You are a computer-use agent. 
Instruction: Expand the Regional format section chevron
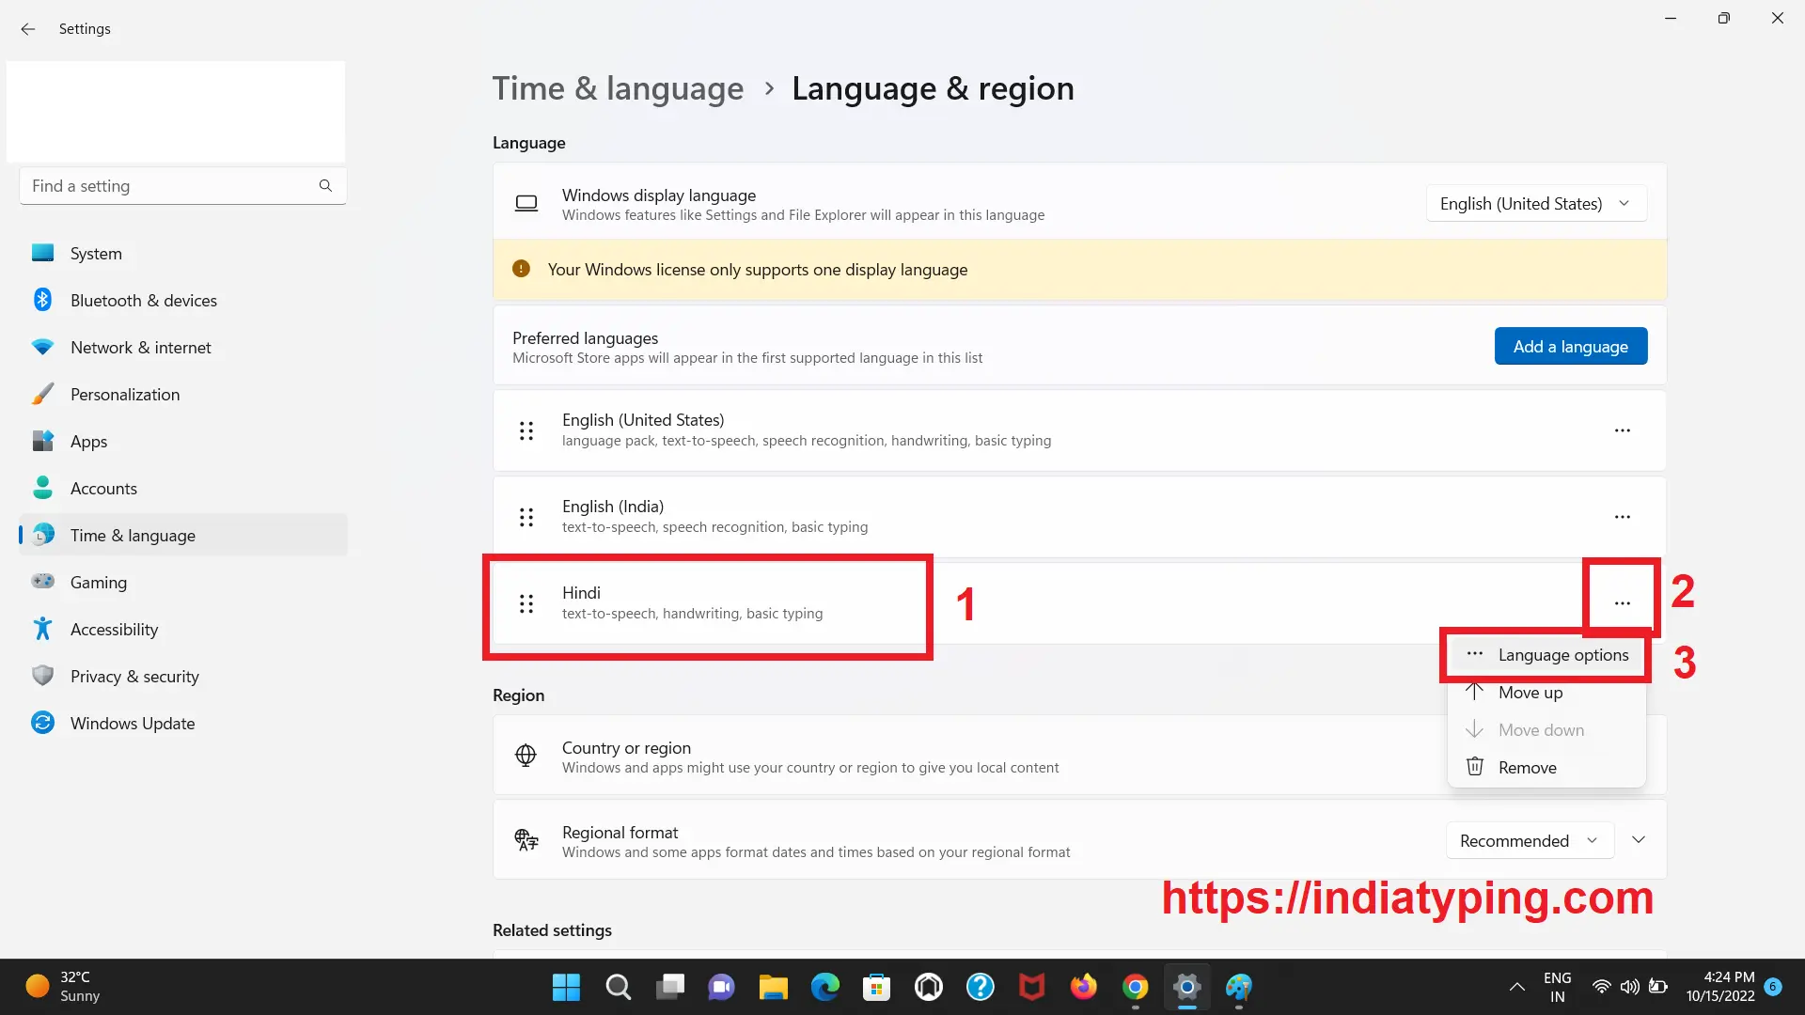1639,840
